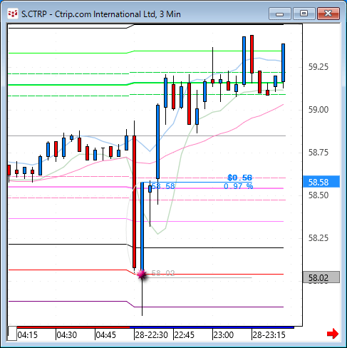Click the 04:15 time label
Viewport: 347px width, 348px height.
coord(28,335)
